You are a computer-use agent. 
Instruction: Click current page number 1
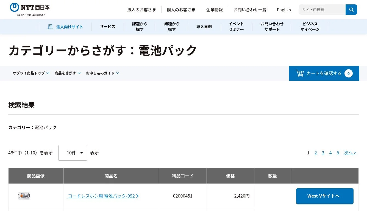[308, 153]
